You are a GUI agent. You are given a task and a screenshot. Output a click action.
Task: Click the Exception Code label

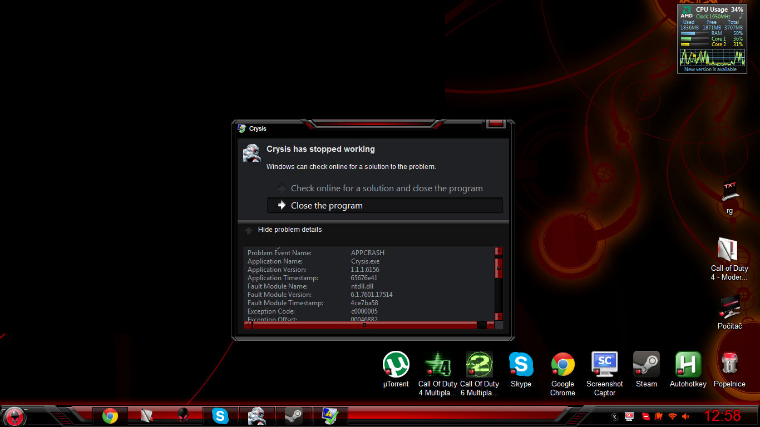click(272, 311)
